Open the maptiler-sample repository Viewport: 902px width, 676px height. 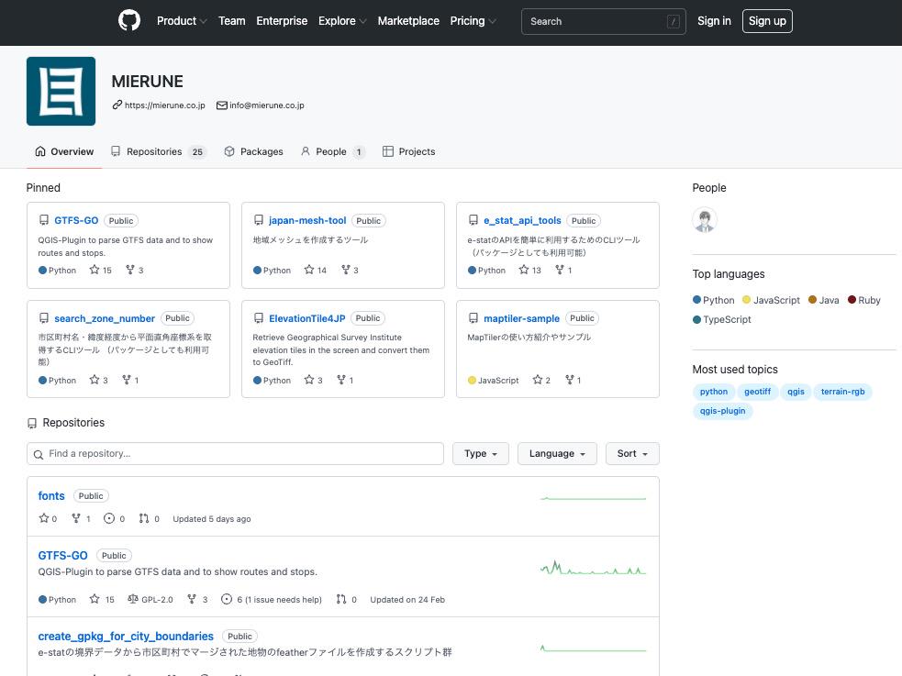(x=521, y=318)
